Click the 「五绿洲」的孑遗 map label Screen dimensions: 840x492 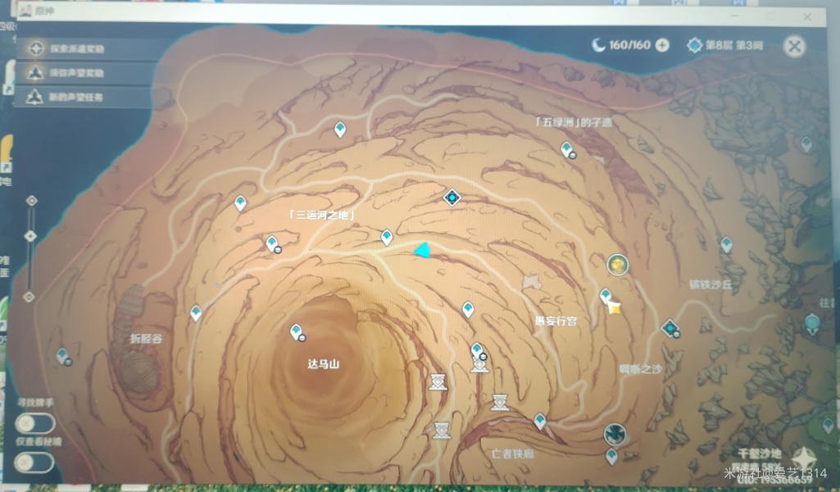574,122
